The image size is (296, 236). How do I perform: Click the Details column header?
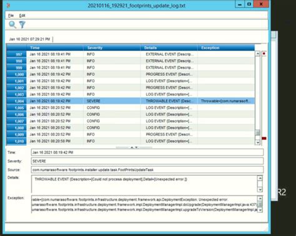point(169,48)
